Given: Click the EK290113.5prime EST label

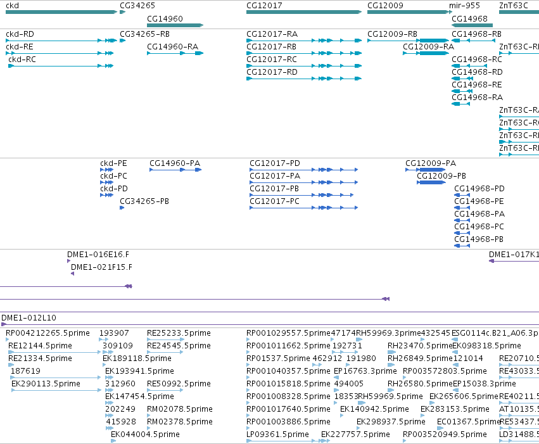Looking at the screenshot, I should pyautogui.click(x=46, y=384).
